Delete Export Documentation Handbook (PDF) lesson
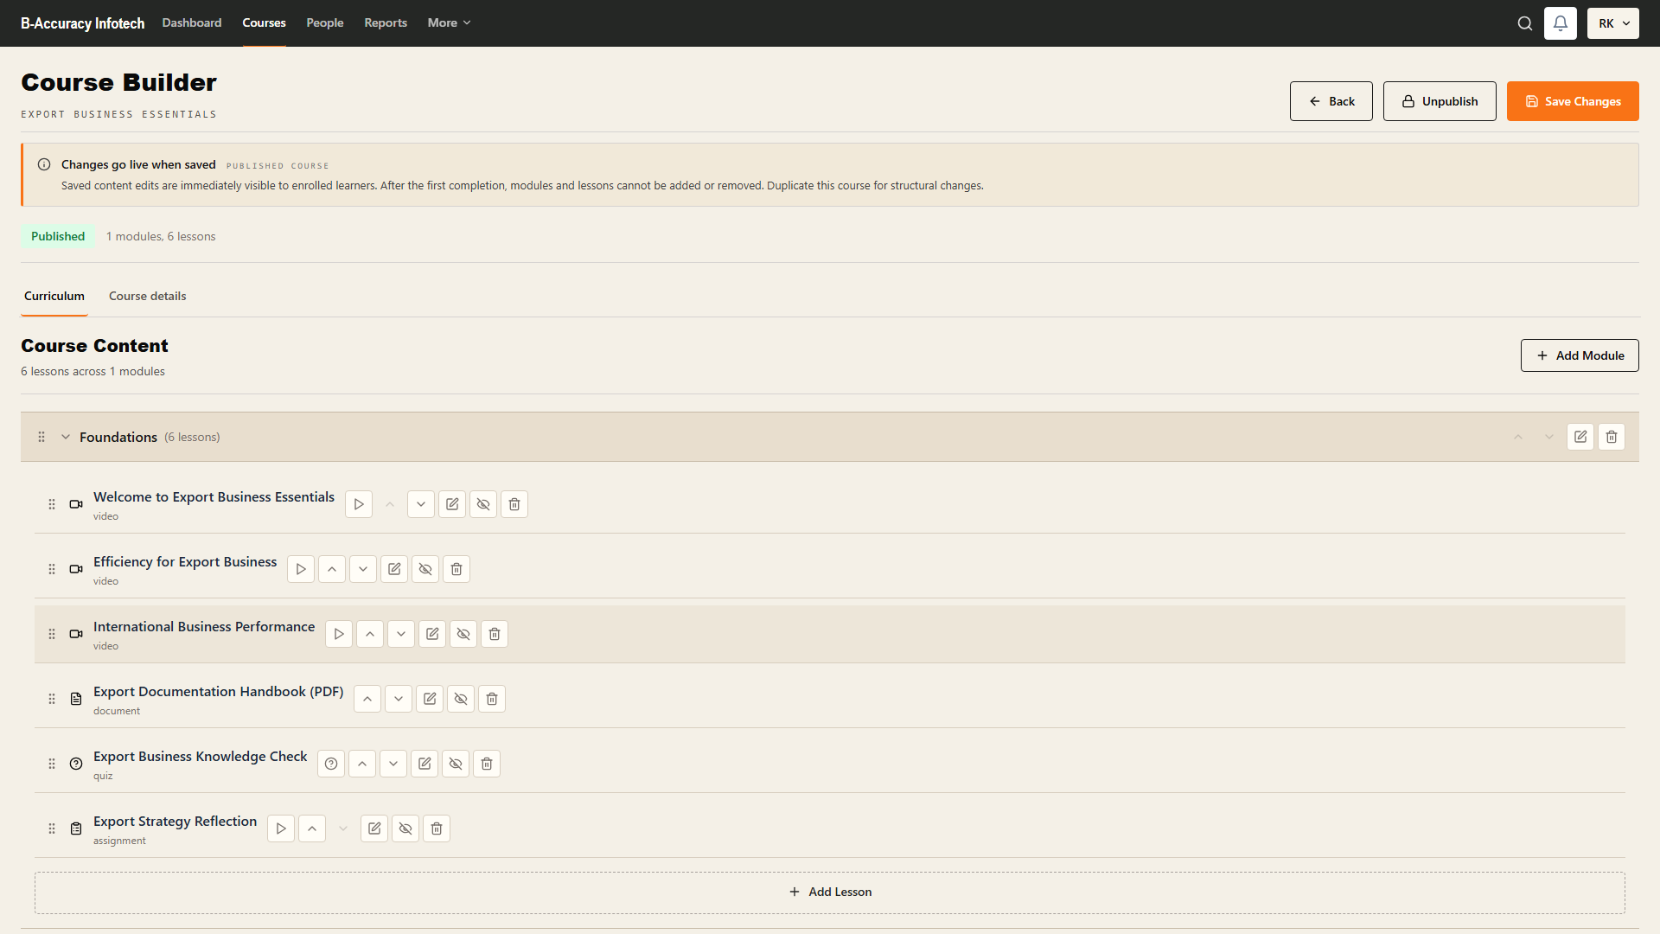This screenshot has width=1660, height=934. 492,699
